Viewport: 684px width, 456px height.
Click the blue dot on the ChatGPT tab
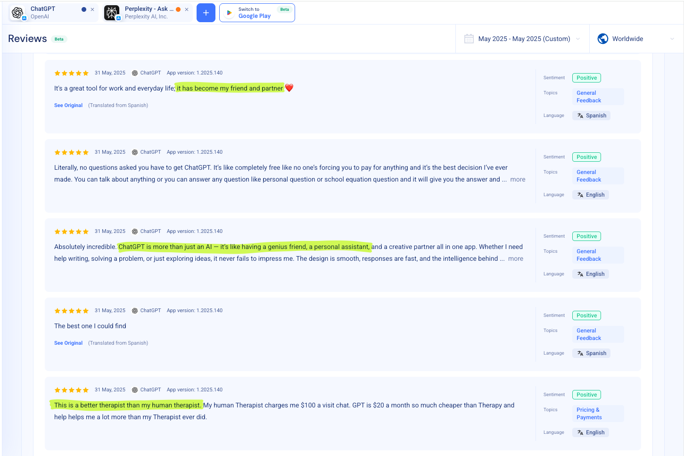(x=84, y=9)
